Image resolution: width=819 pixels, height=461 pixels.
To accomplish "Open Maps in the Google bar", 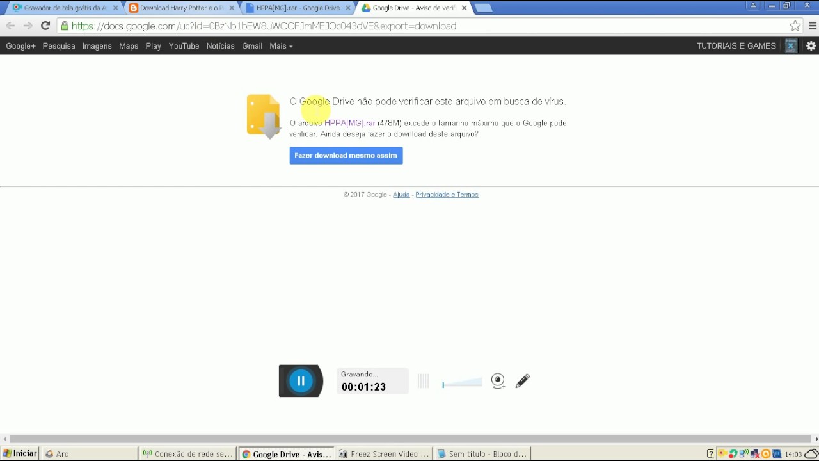I will [x=129, y=46].
